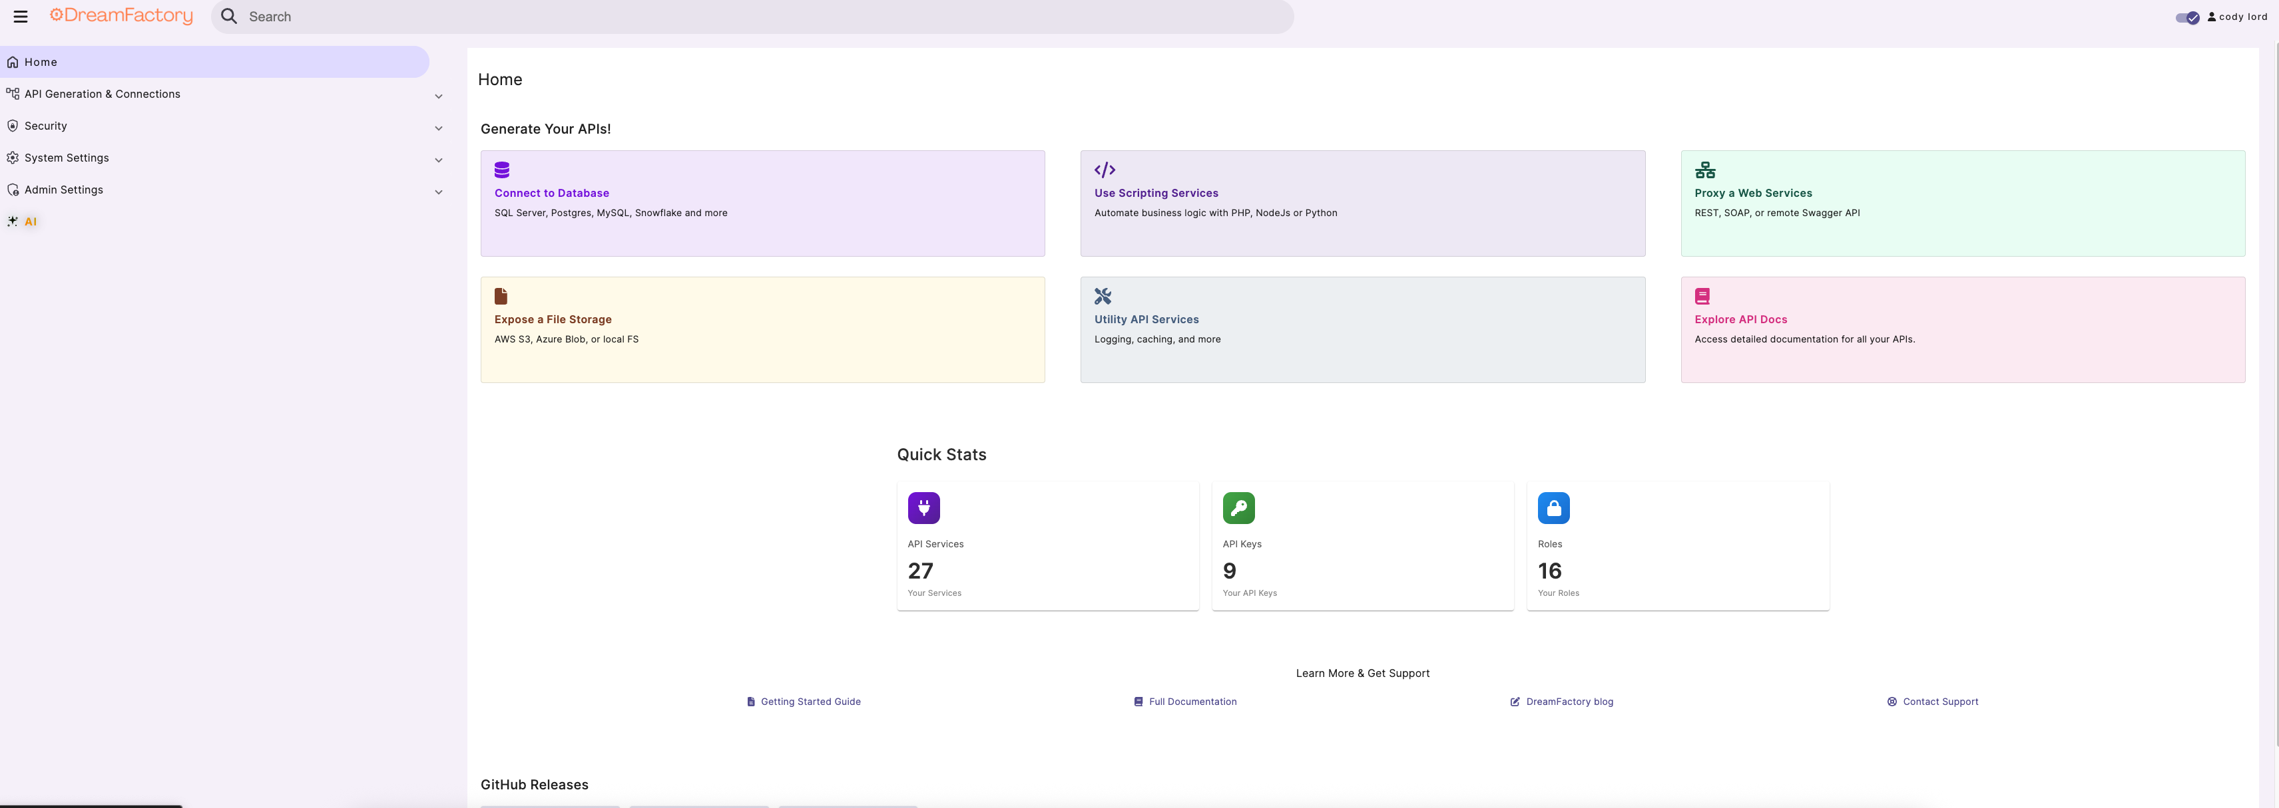Open the Utility API Services link
Screen dimensions: 2279x808
1146,319
